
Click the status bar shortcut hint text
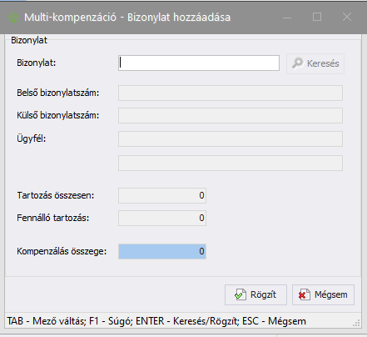[x=156, y=321]
